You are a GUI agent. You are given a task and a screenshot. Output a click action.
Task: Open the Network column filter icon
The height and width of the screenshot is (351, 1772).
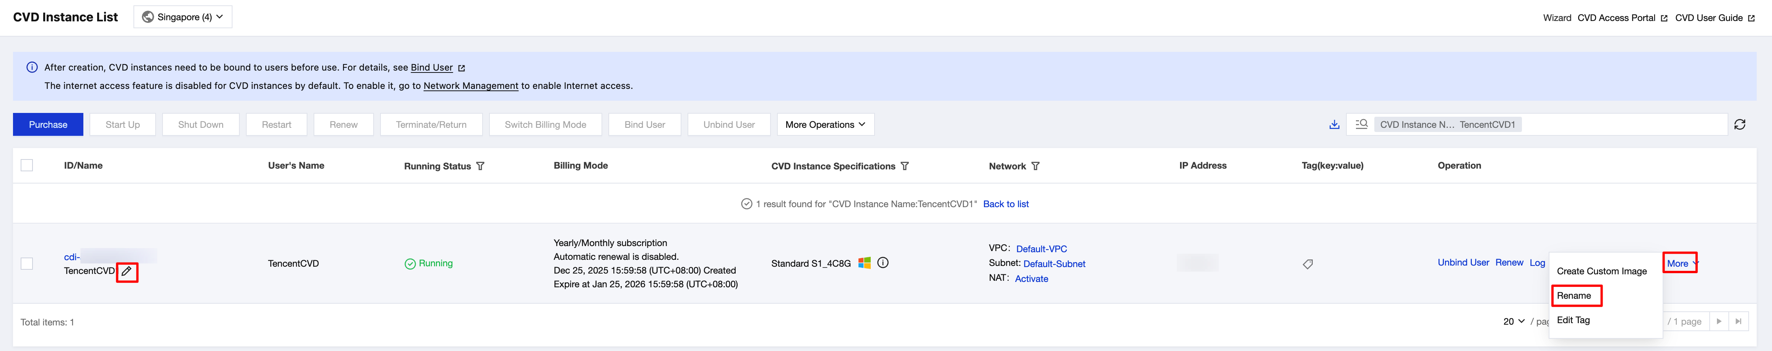(1035, 166)
